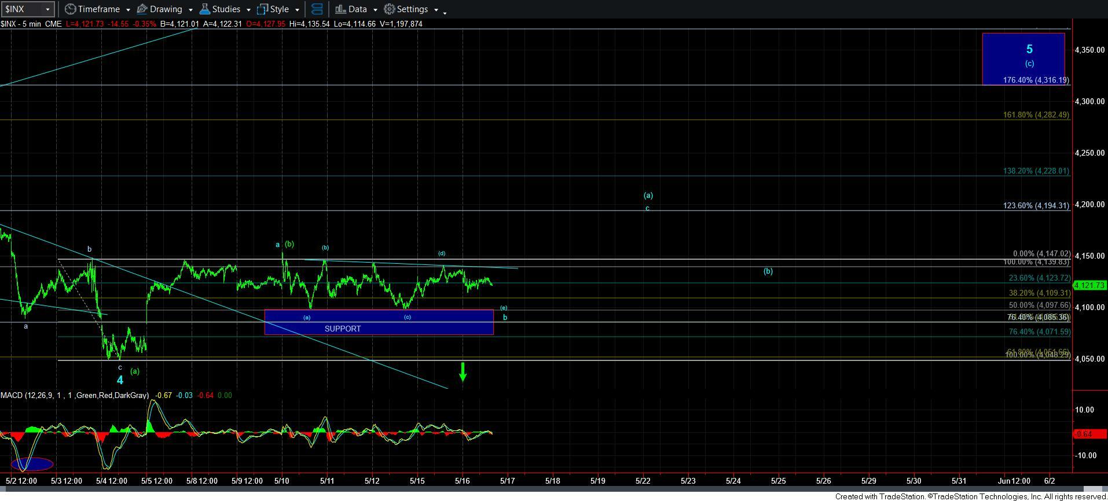Click the Studies flask icon
Image resolution: width=1108 pixels, height=501 pixels.
tap(204, 9)
